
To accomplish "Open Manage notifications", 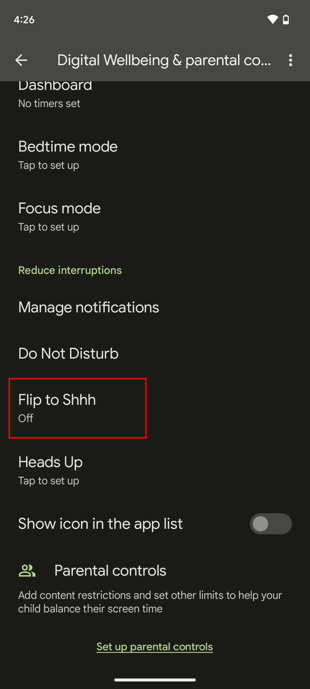I will [x=89, y=308].
